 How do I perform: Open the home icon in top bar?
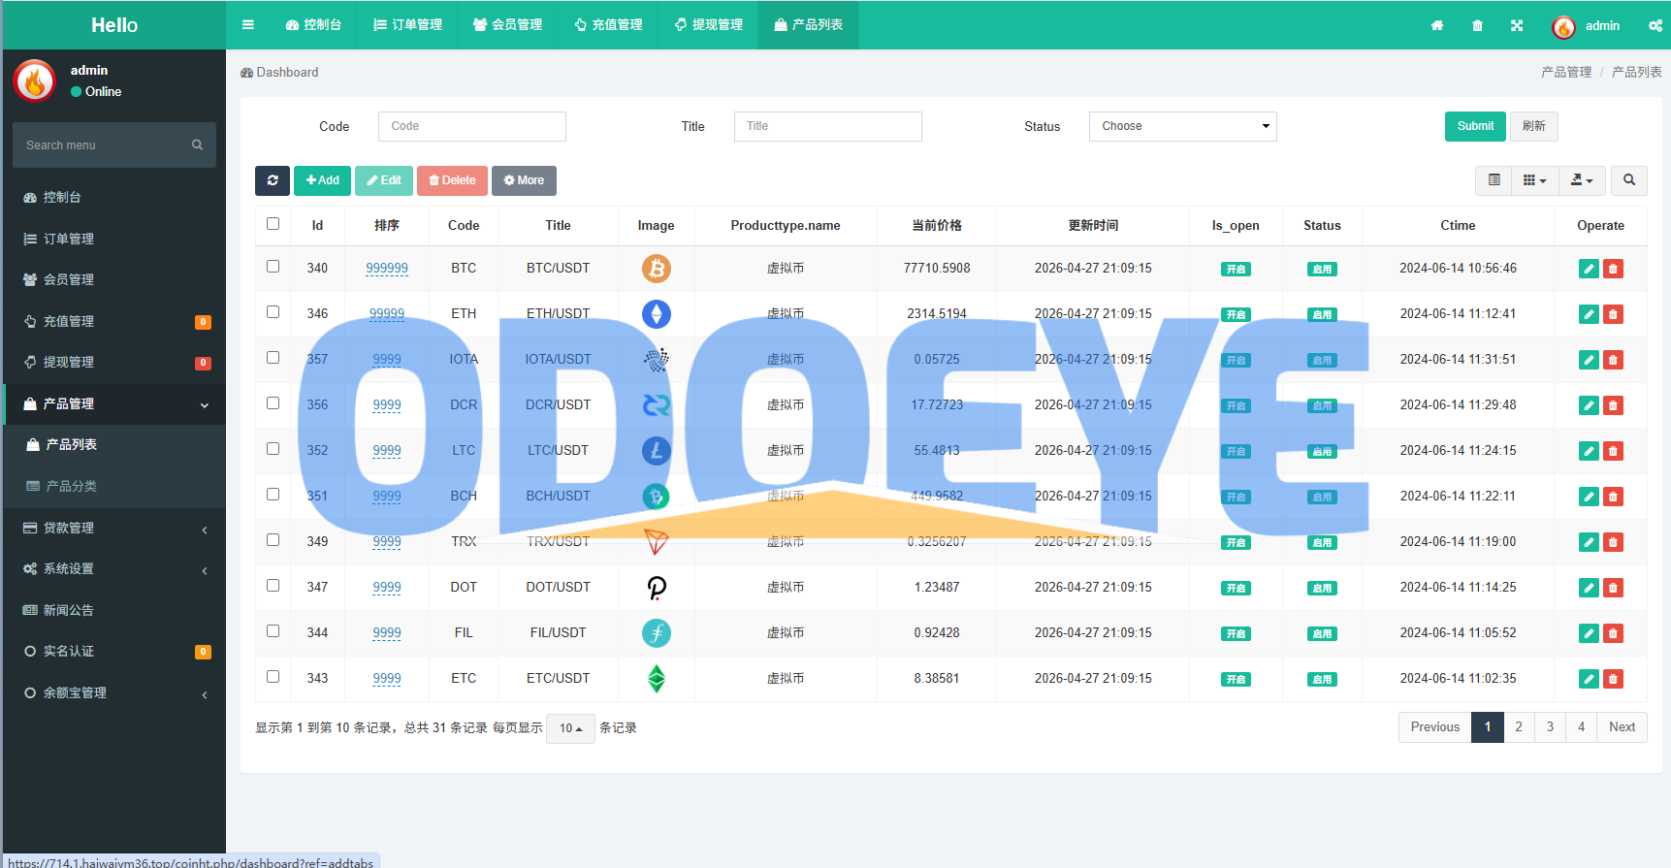1437,26
